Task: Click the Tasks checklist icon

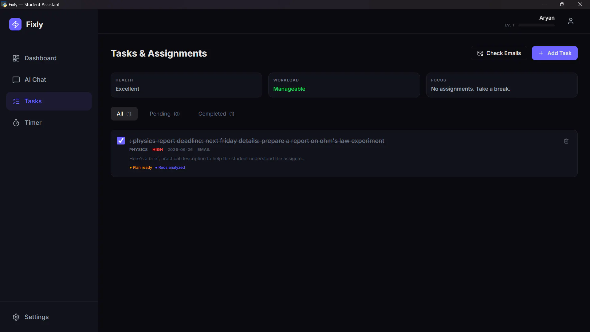Action: click(x=16, y=101)
